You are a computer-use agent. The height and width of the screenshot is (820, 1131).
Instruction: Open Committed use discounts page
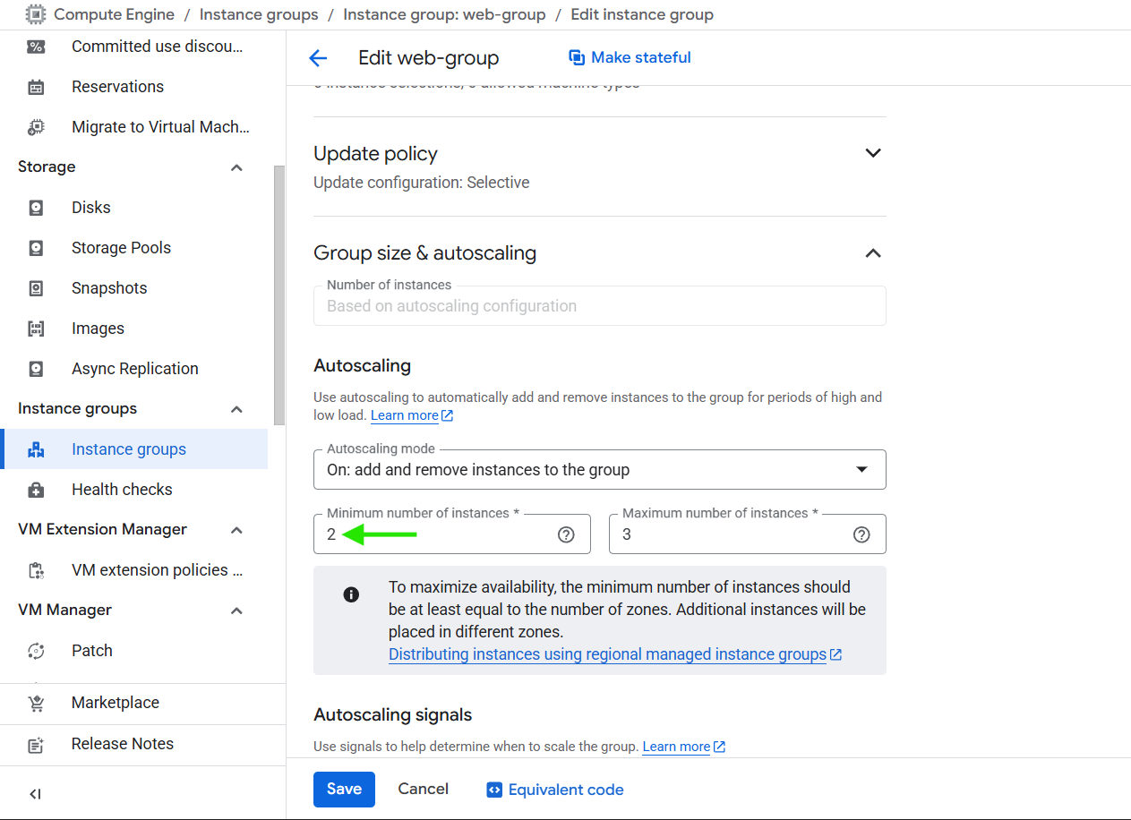[157, 47]
